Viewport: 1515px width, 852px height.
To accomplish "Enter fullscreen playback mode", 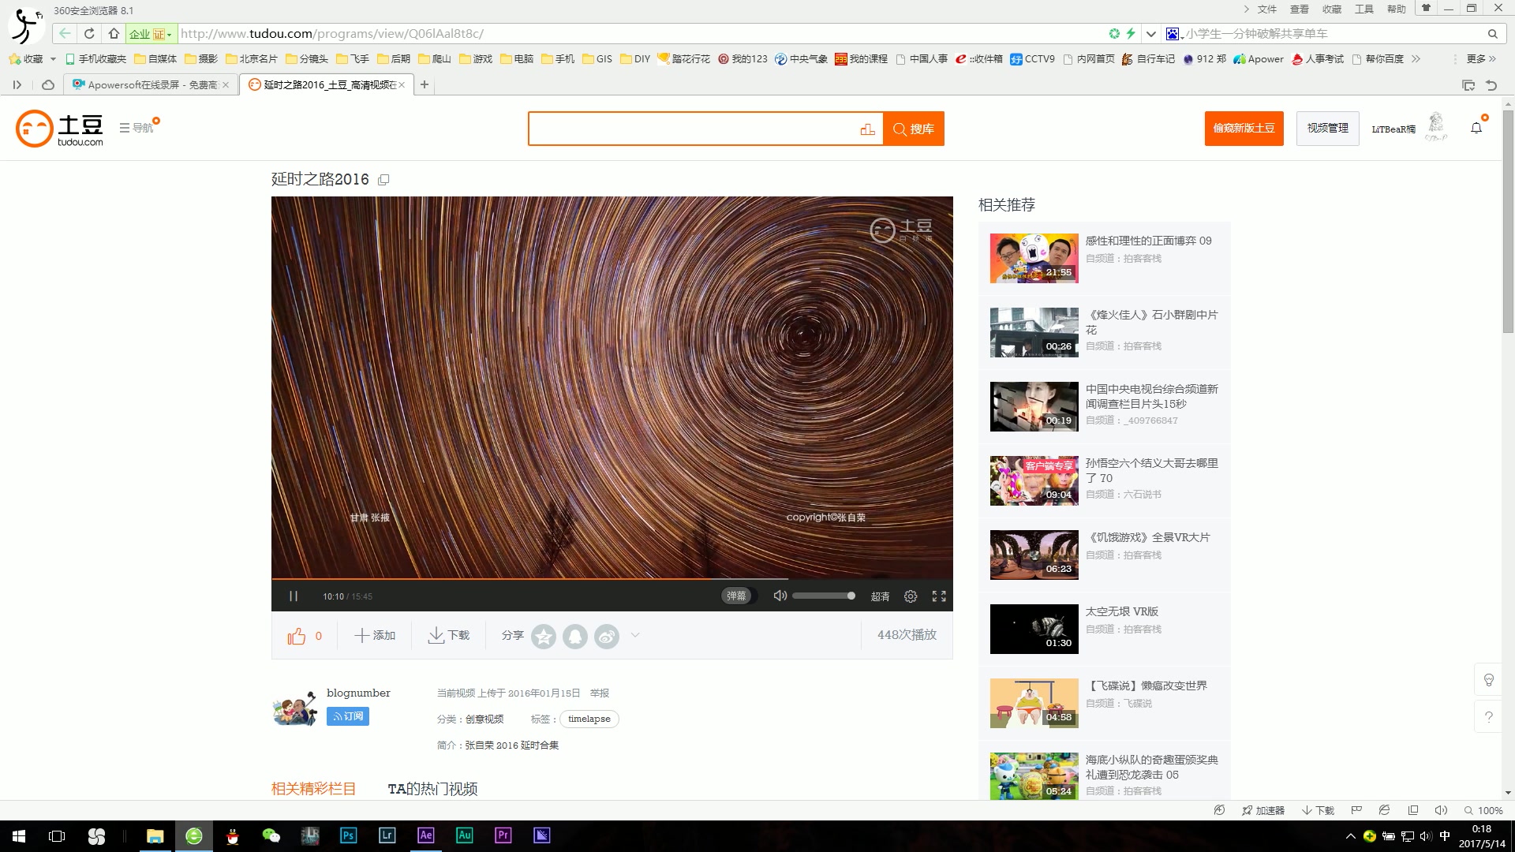I will [x=939, y=596].
